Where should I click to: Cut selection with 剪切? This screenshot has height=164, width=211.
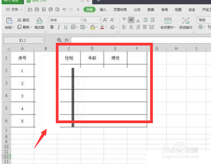tap(23, 20)
